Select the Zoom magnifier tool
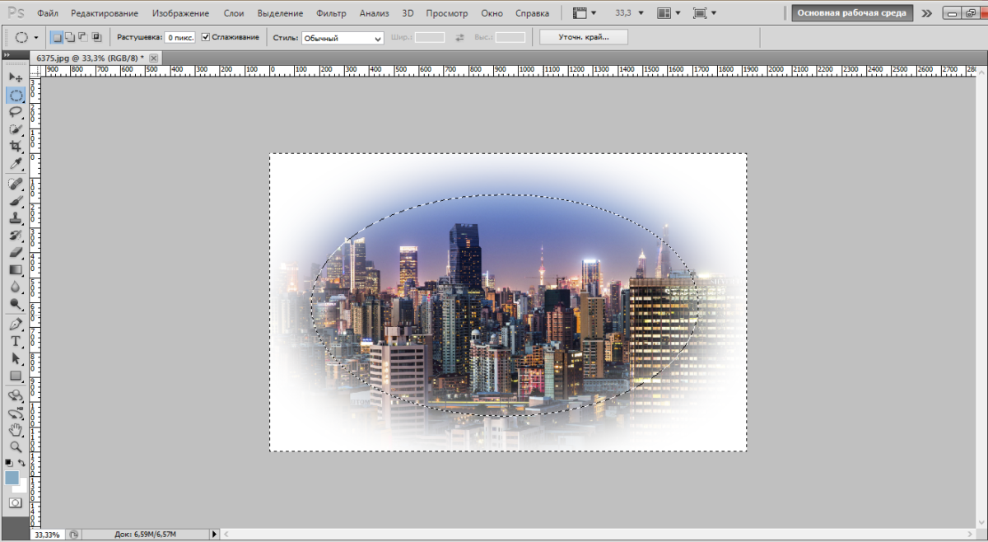The width and height of the screenshot is (988, 542). click(x=15, y=446)
